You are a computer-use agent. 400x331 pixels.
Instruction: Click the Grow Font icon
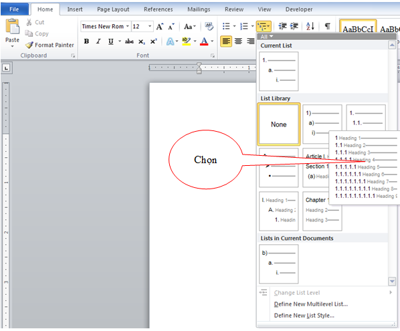pyautogui.click(x=160, y=26)
